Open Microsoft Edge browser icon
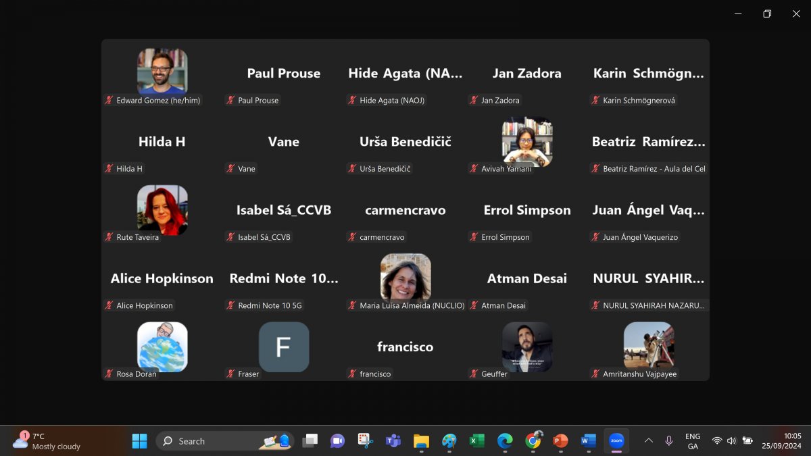The image size is (811, 456). [505, 441]
